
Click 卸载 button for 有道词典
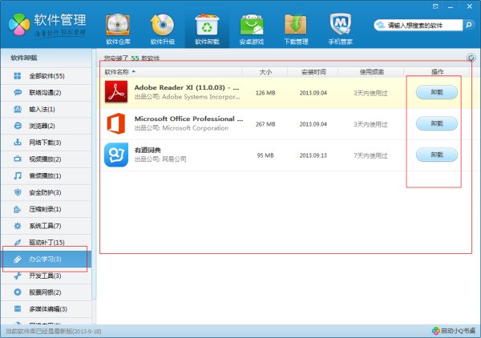point(436,154)
